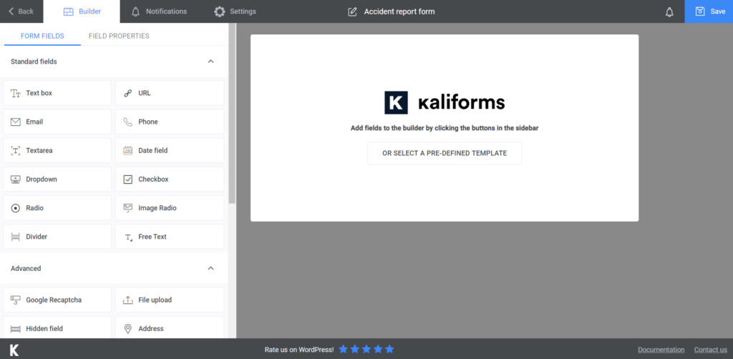Viewport: 733px width, 359px height.
Task: Add a Checkbox field
Action: [170, 179]
